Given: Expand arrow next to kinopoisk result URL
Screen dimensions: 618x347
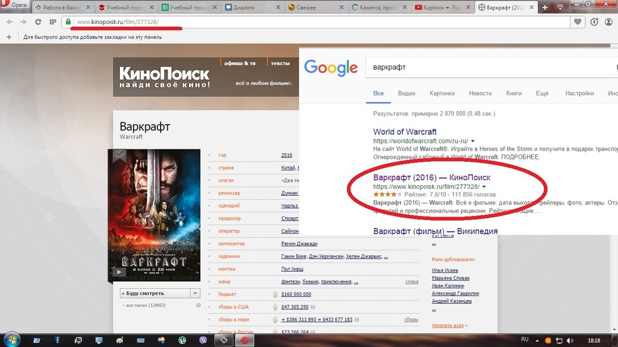Looking at the screenshot, I should click(484, 186).
